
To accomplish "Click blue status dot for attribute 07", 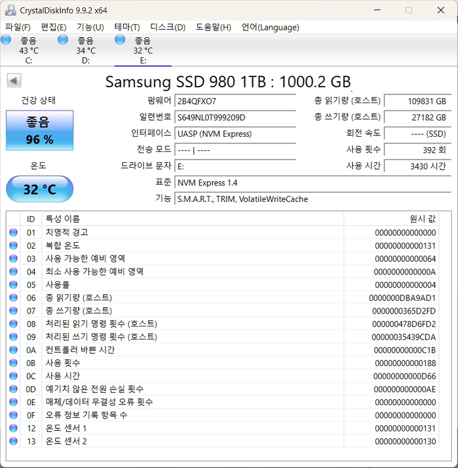I will point(13,311).
